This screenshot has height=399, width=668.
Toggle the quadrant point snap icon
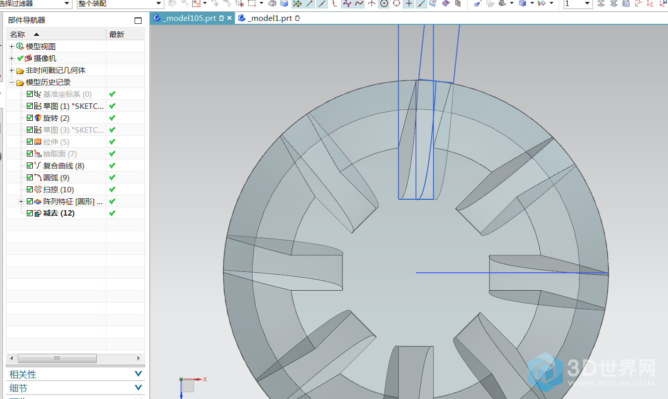tap(396, 3)
